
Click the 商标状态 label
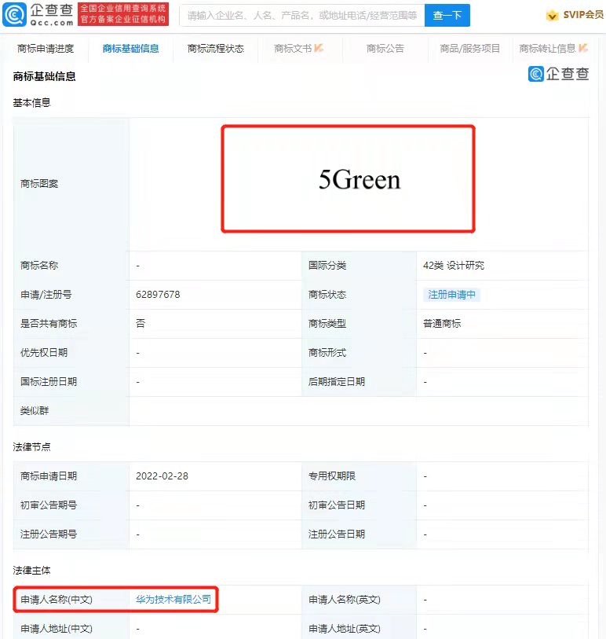327,295
